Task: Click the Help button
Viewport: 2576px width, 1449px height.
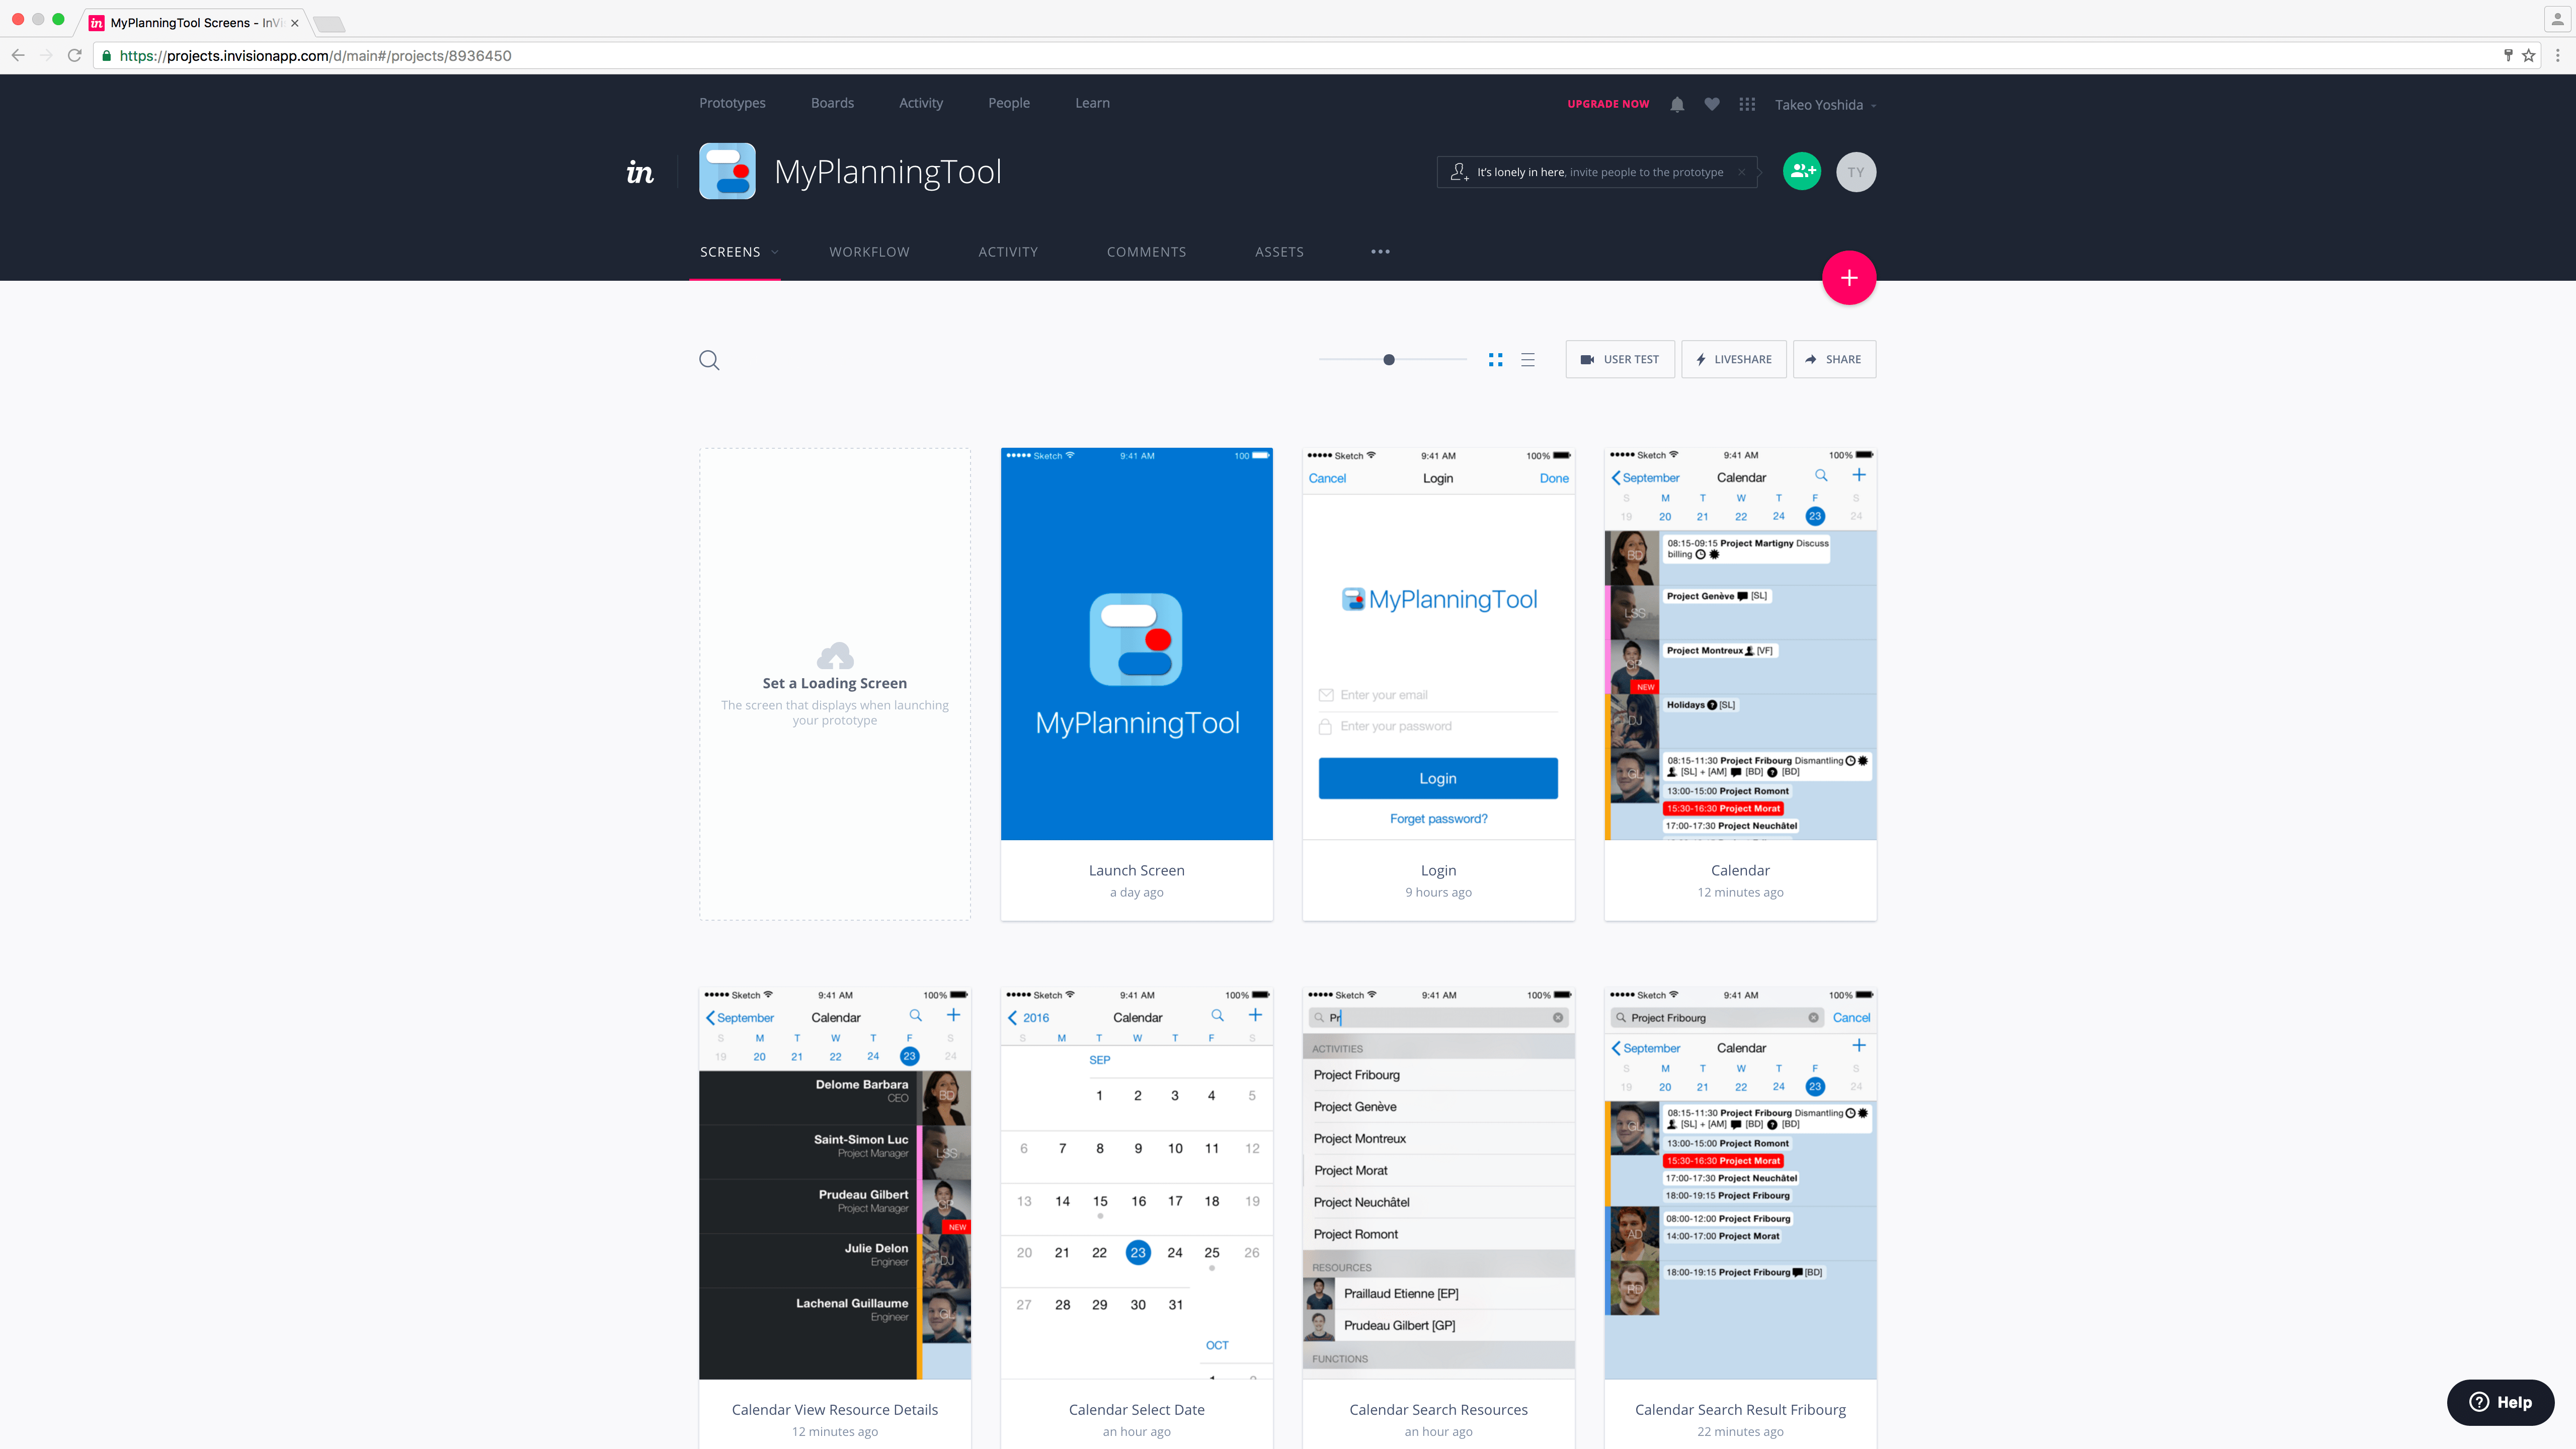Action: (2500, 1402)
